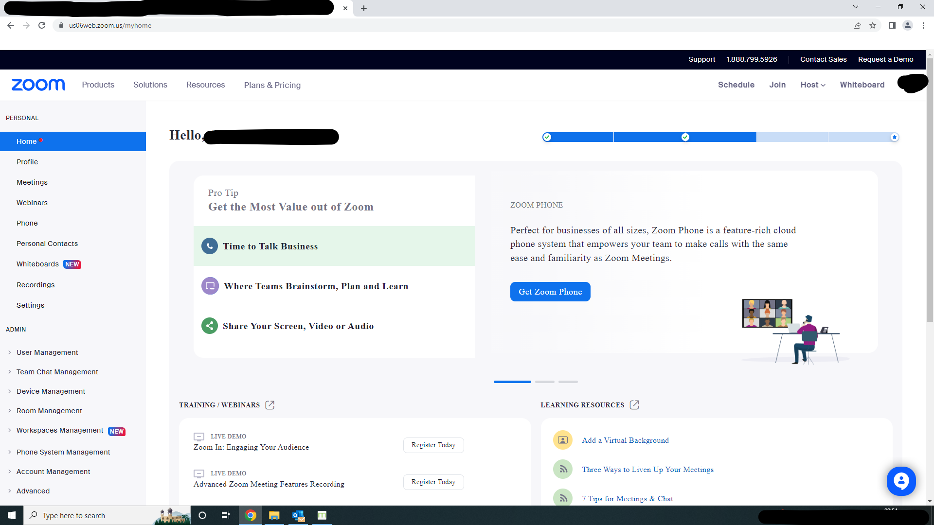Screen dimensions: 934x525
Task: Open Three Ways to Liven Up Your Meetings link
Action: click(647, 470)
